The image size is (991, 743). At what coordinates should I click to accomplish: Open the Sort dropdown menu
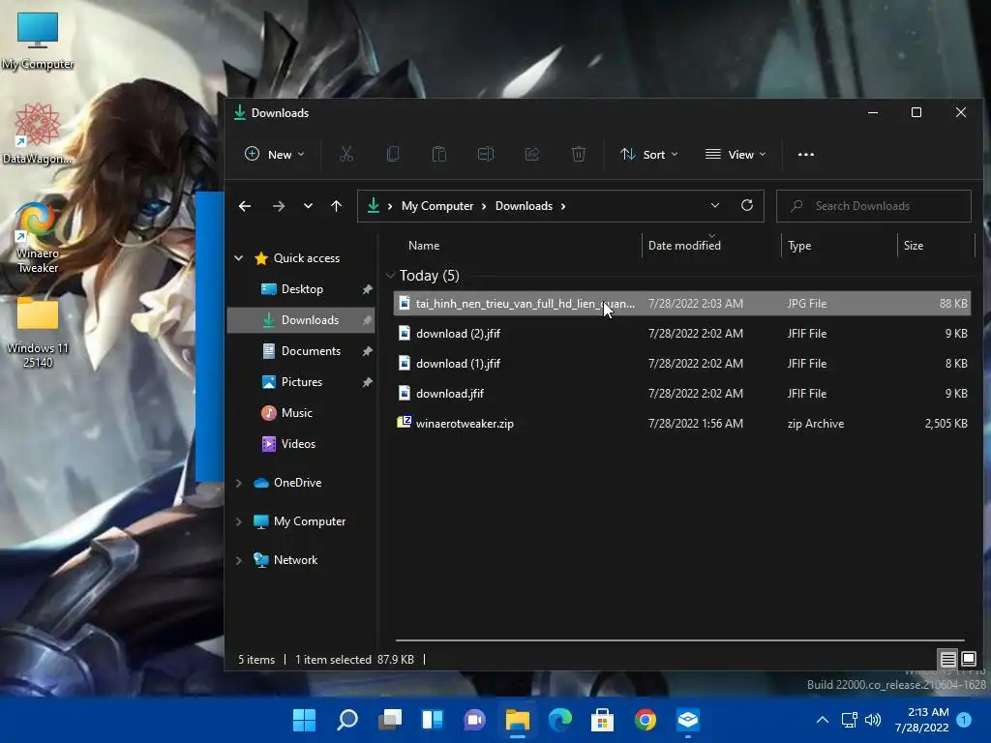pyautogui.click(x=649, y=154)
